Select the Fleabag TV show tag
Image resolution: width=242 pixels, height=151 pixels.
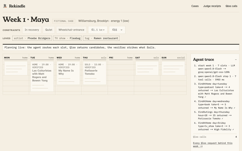pos(68,38)
